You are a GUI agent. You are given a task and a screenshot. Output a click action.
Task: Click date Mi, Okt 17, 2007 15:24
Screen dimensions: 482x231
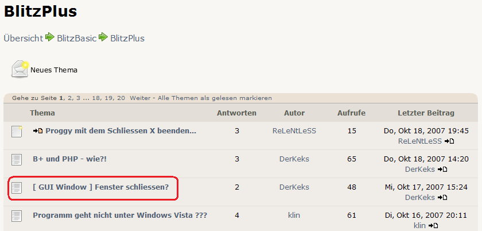426,187
